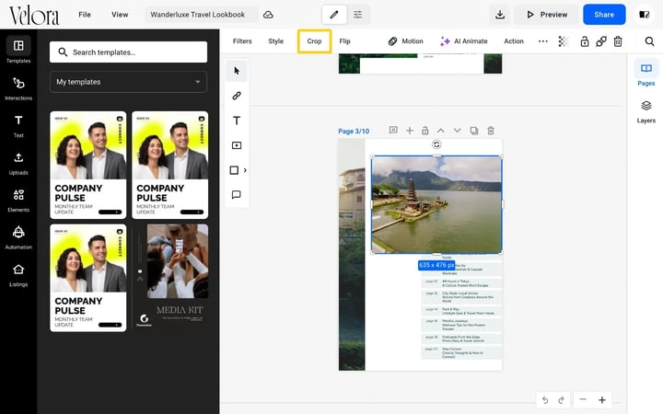
Task: Click the Motion button
Action: click(x=406, y=41)
